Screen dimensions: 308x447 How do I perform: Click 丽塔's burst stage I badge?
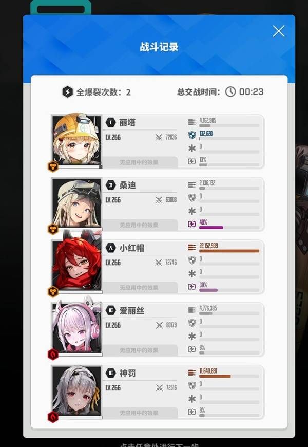coord(110,123)
